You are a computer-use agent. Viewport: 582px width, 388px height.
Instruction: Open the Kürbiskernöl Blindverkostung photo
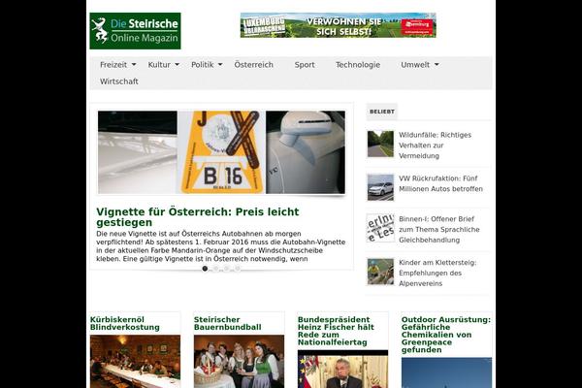135,362
